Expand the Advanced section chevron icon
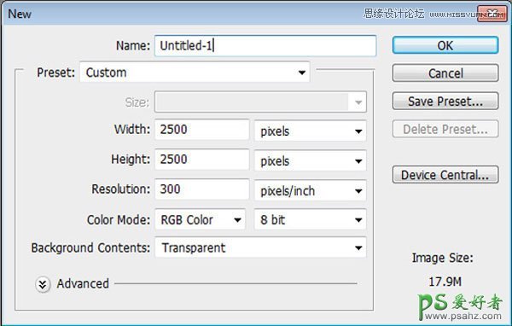 43,284
